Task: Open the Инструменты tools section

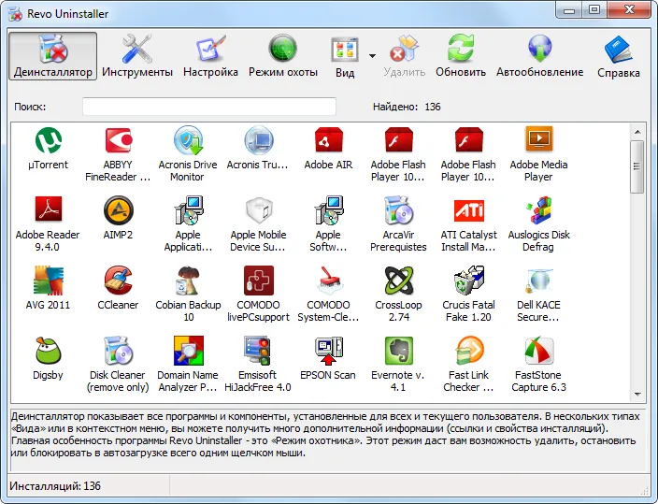Action: point(137,56)
